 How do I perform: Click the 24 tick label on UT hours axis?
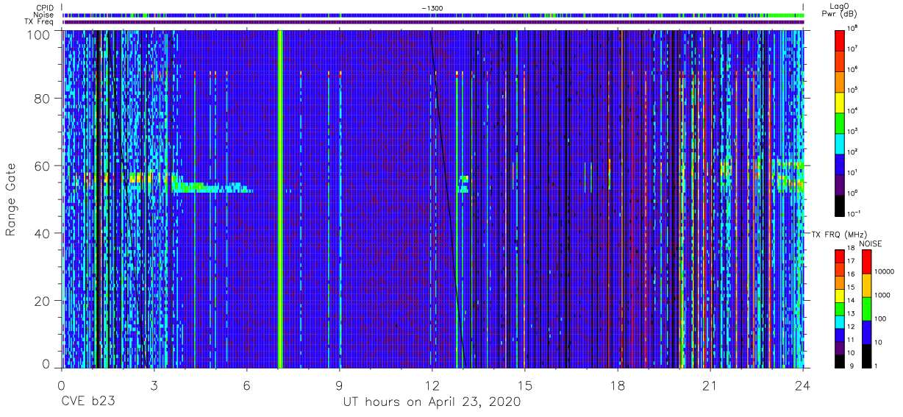[x=803, y=385]
